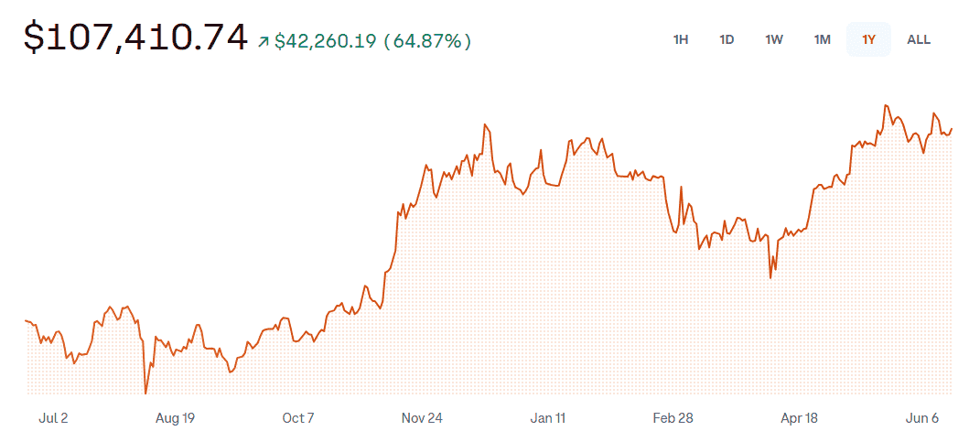Click the Jul 2 axis label
Screen dimensions: 969x442
(53, 418)
